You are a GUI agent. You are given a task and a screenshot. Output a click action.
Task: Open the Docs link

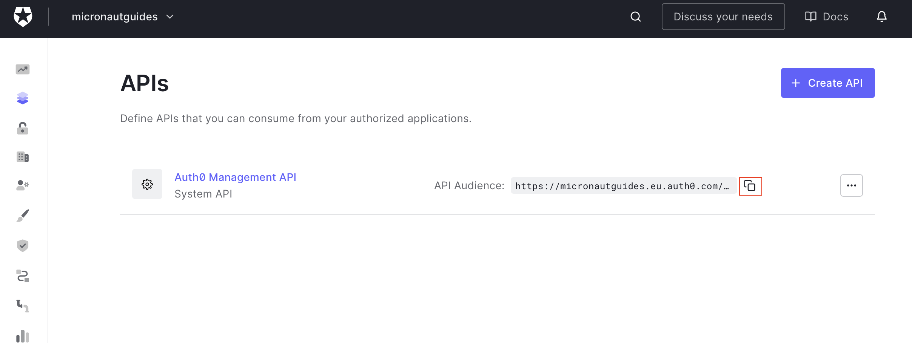[827, 17]
